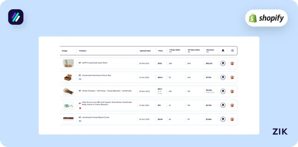Open competitor spy icon for Mechanical Music Box
298x147 pixels.
click(x=223, y=77)
